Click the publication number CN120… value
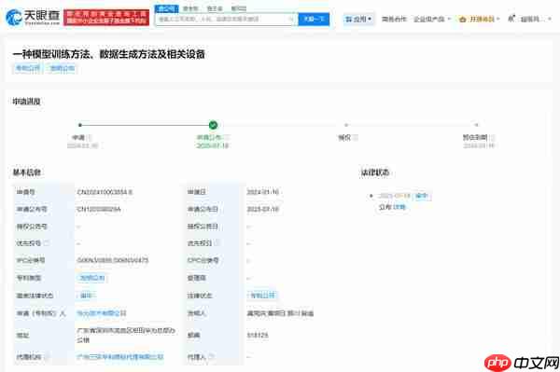560x372 pixels. coord(99,209)
